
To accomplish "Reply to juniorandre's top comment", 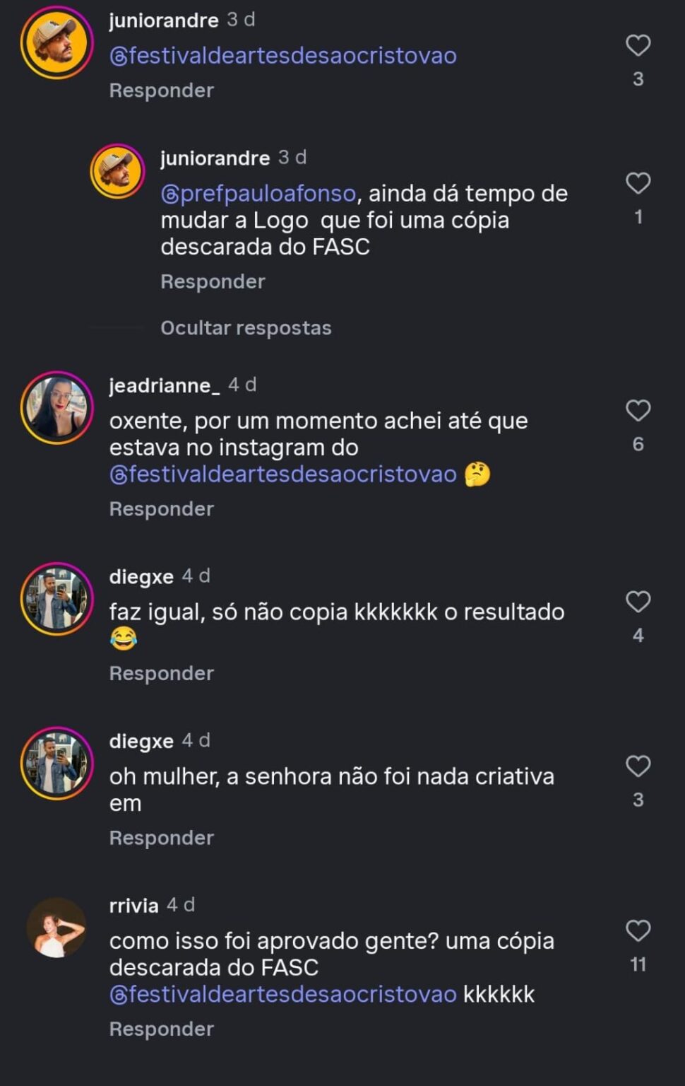I will 161,90.
